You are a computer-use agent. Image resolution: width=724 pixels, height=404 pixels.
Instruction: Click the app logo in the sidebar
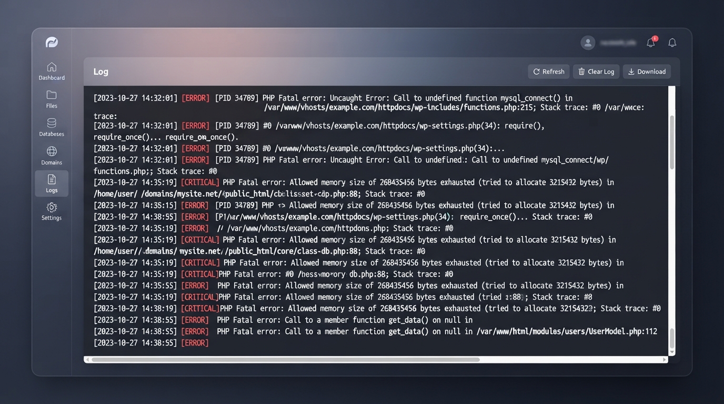click(x=52, y=43)
